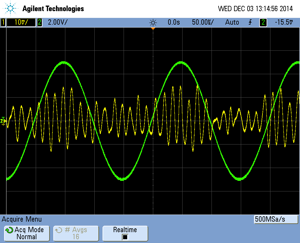Click the 50.00µs/ timebase setting

pyautogui.click(x=203, y=22)
